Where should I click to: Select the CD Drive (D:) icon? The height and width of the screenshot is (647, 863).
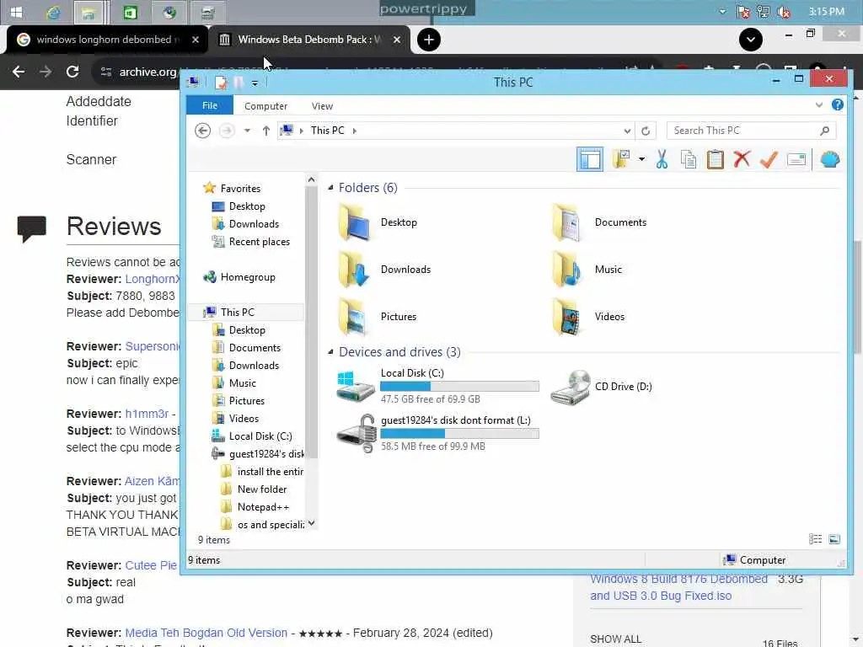pyautogui.click(x=571, y=387)
